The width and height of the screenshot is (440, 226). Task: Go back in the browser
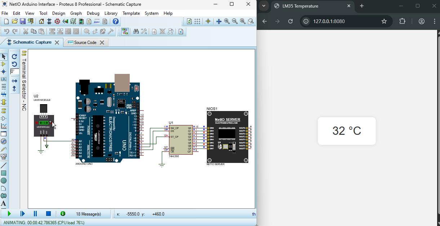click(x=265, y=21)
